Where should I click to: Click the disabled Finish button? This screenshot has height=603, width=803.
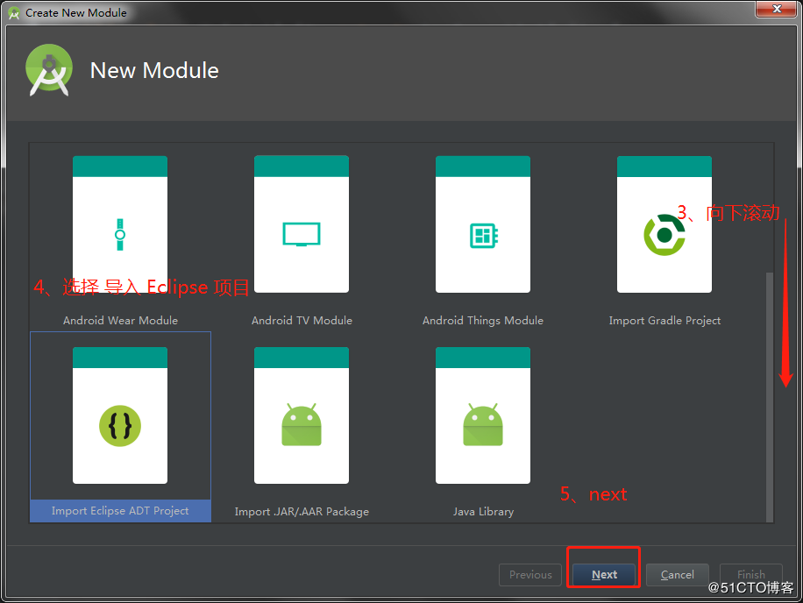(750, 574)
